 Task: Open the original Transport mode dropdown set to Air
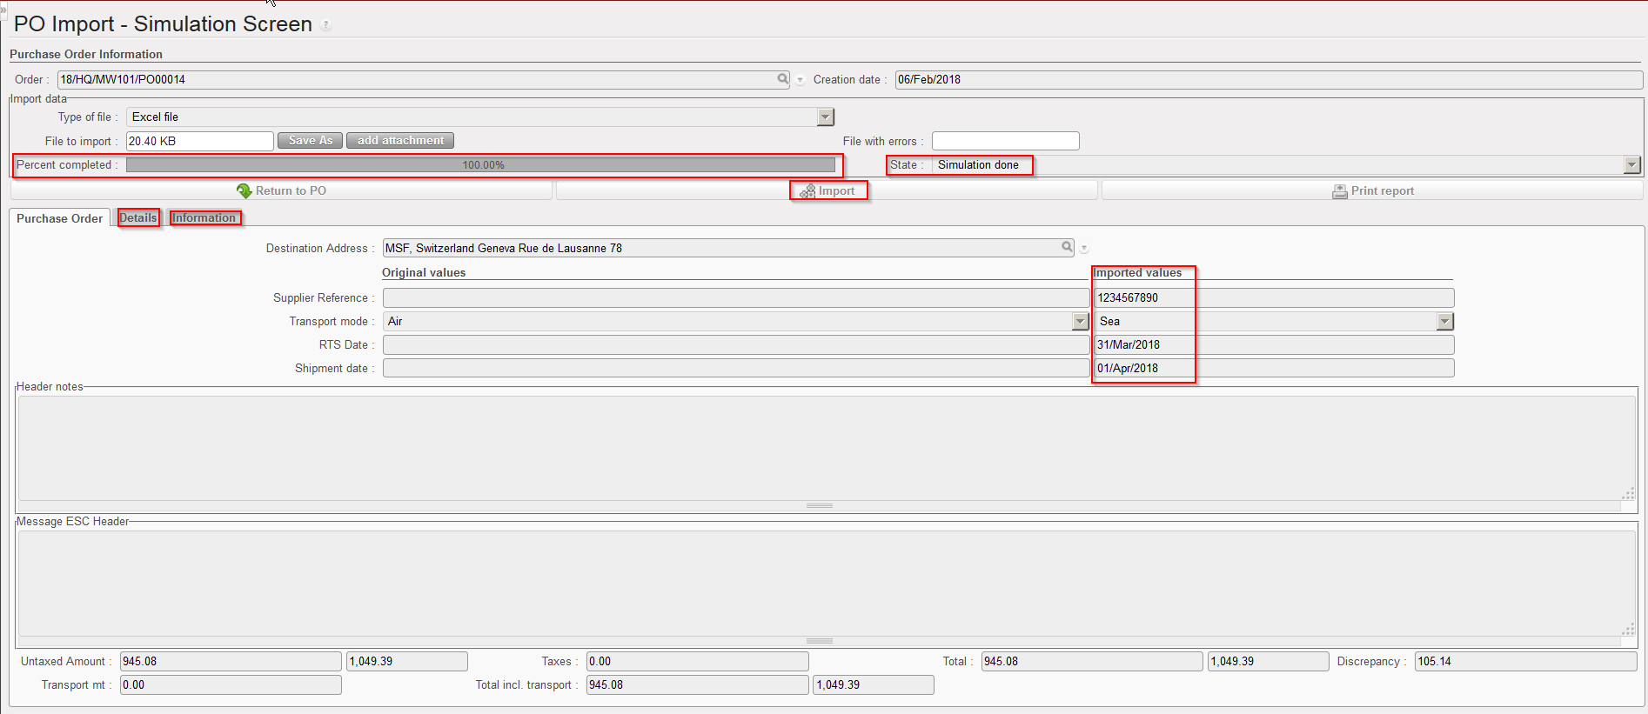1080,322
